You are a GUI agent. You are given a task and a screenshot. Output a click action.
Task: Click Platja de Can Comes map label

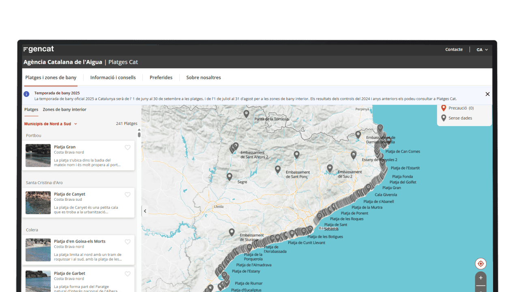click(403, 152)
